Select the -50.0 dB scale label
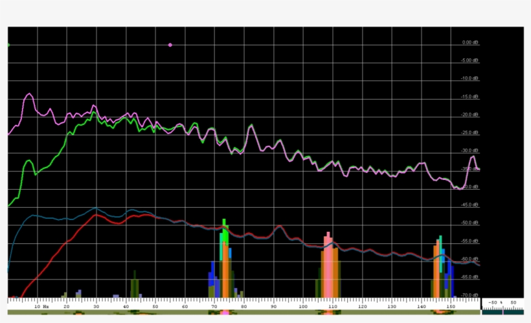The width and height of the screenshot is (531, 323). [470, 223]
